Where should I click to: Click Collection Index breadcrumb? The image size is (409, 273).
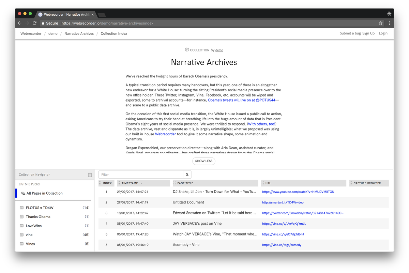(114, 33)
